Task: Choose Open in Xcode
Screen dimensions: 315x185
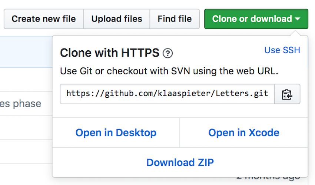Action: (x=244, y=132)
